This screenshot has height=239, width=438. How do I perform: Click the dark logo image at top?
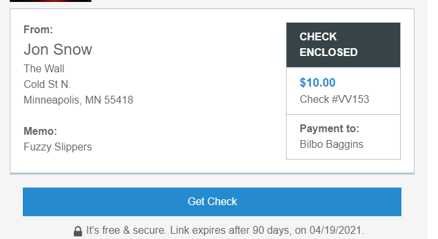click(x=50, y=1)
